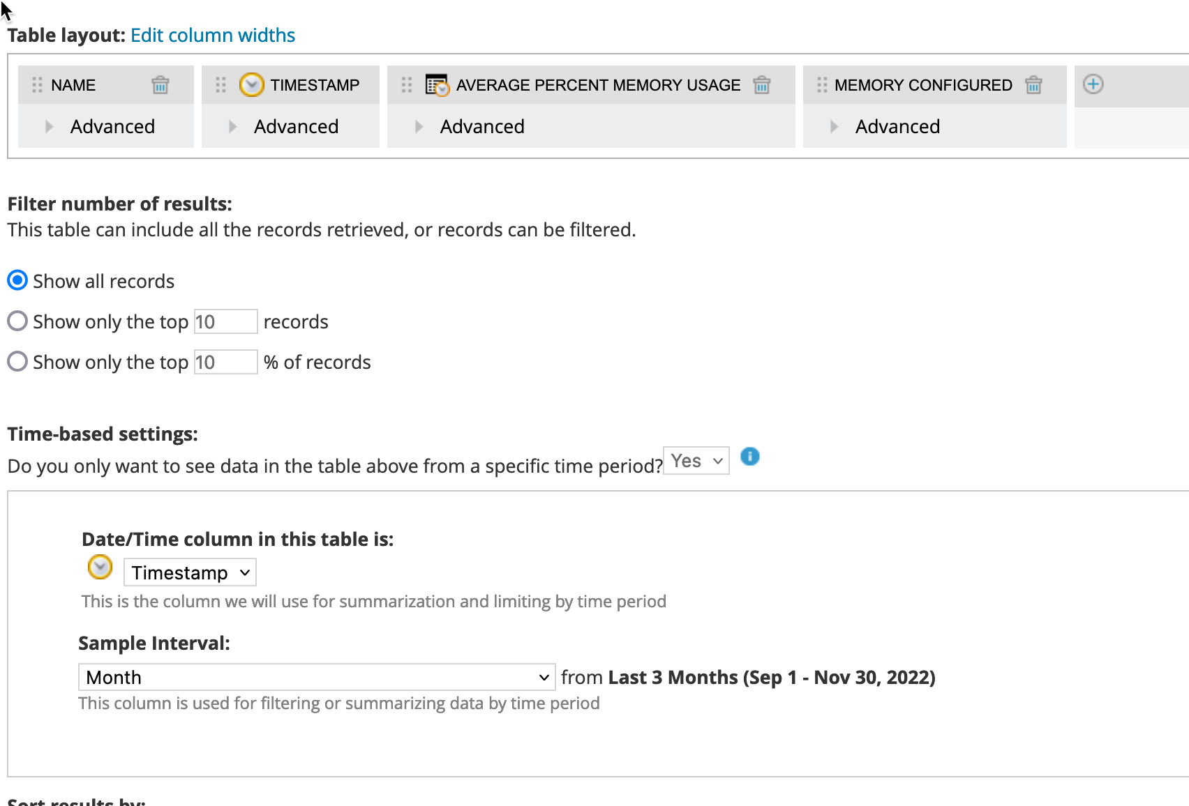This screenshot has height=806, width=1189.
Task: Select the Show all records option
Action: [x=17, y=281]
